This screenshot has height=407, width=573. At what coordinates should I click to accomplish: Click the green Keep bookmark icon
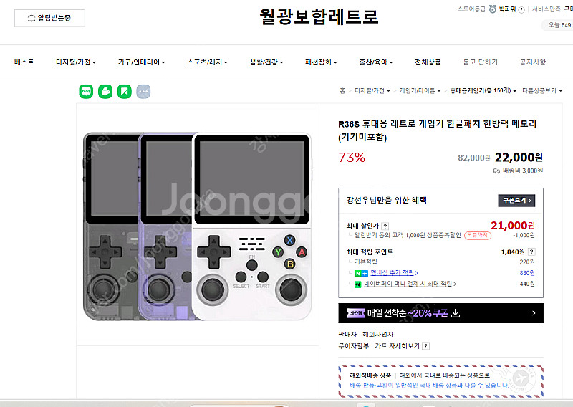tap(124, 92)
